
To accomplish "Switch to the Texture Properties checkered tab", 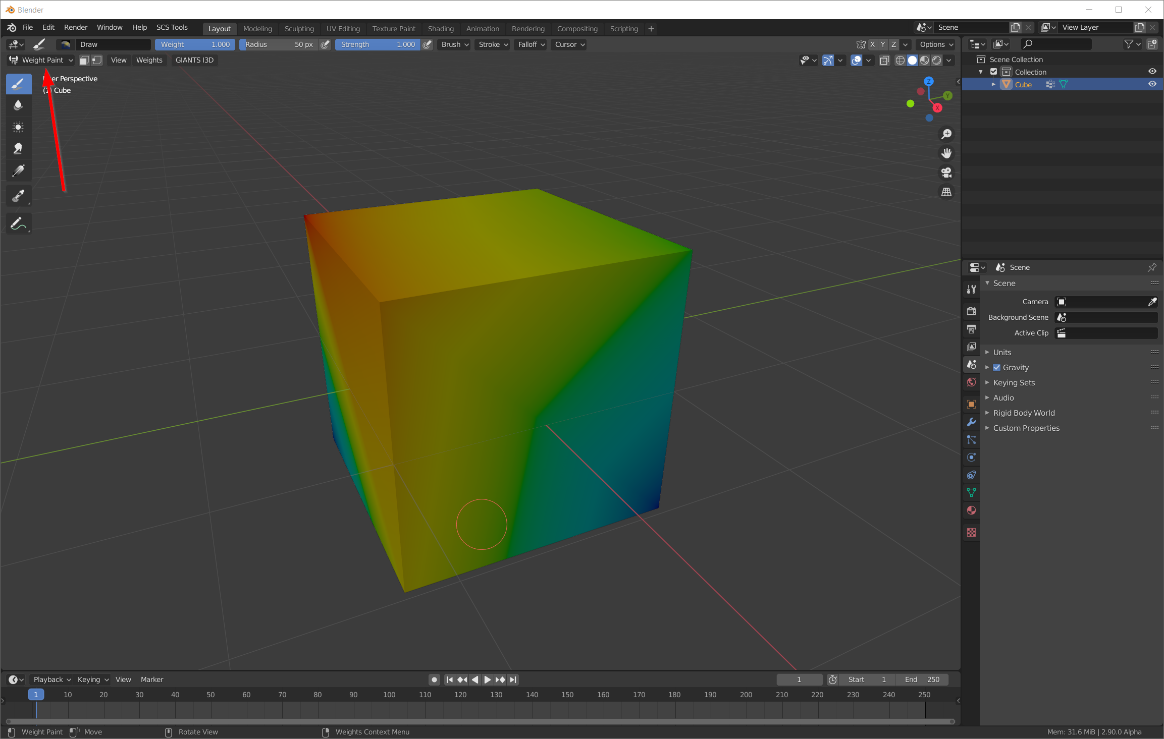I will 971,532.
